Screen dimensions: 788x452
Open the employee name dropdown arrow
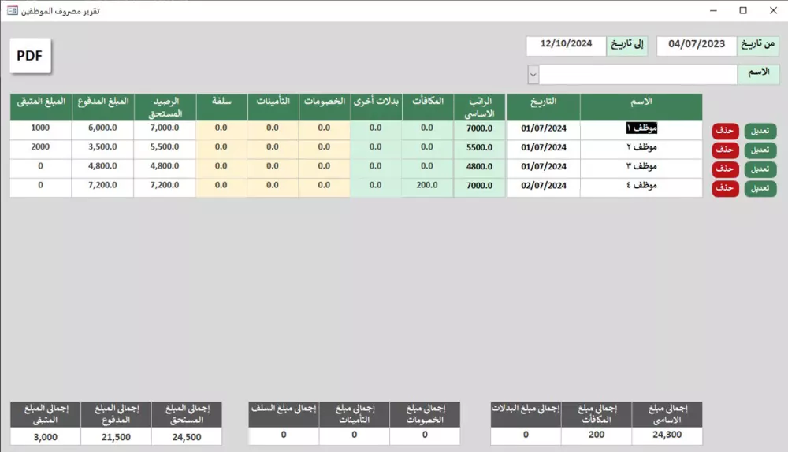tap(533, 76)
